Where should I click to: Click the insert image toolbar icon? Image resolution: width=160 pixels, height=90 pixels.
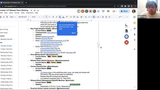coord(77,17)
